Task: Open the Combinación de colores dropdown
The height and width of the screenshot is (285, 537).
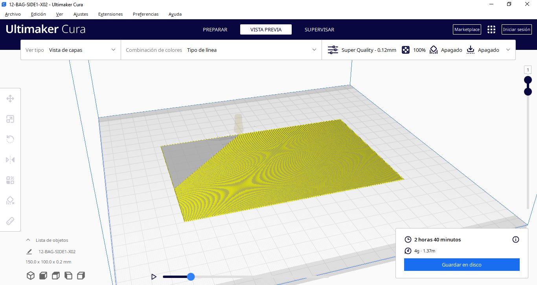Action: [x=221, y=50]
